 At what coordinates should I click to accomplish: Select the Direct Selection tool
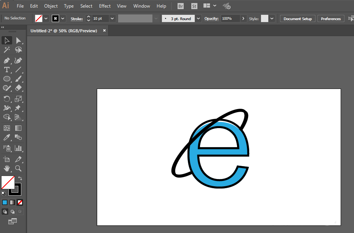point(18,41)
